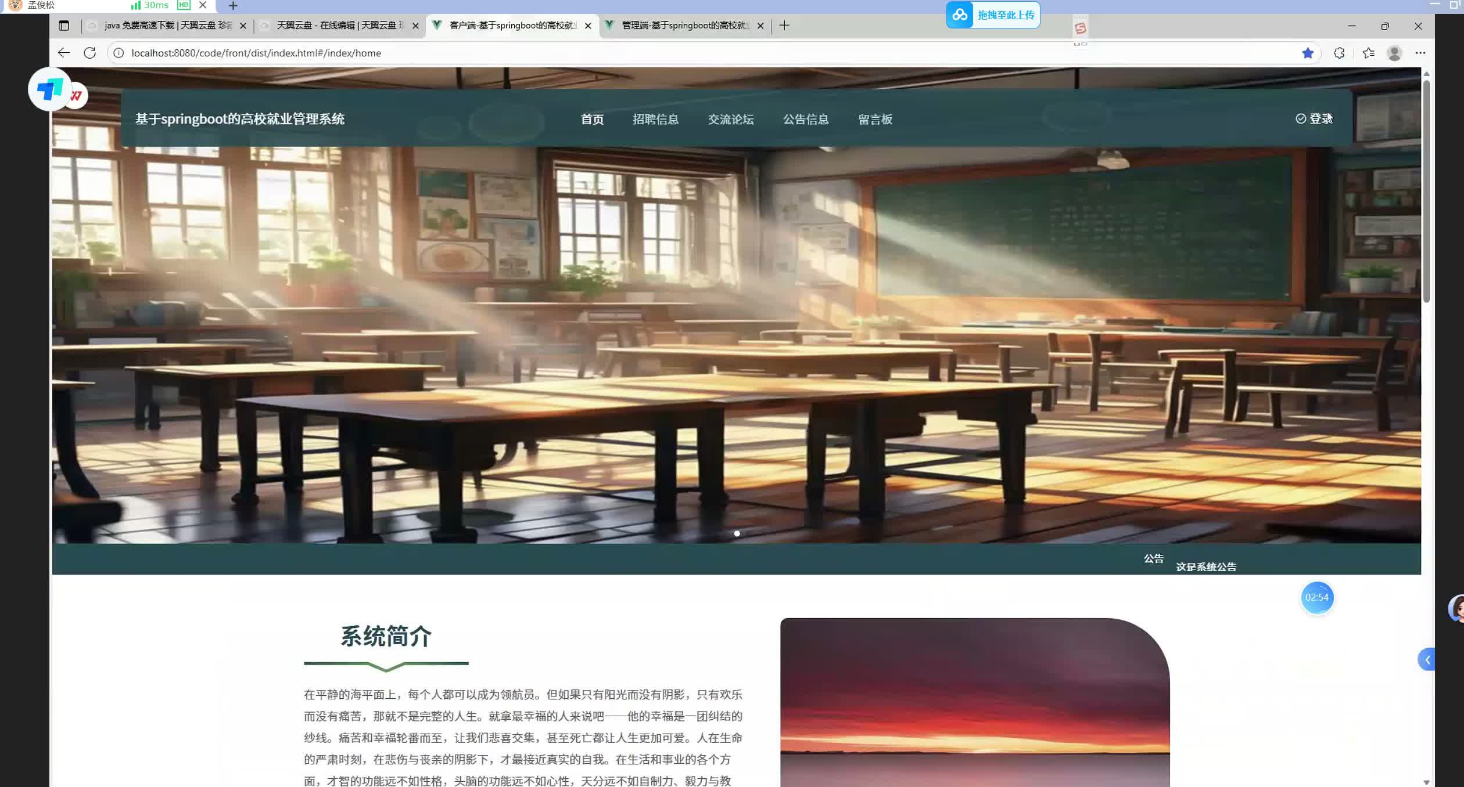Open the 交流论坛 navigation item
The image size is (1464, 787).
(730, 119)
